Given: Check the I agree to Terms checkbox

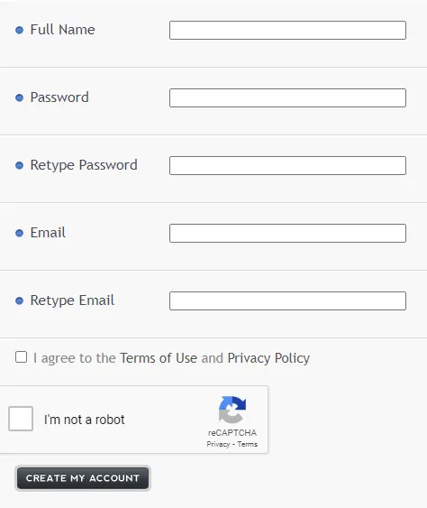Looking at the screenshot, I should (x=21, y=357).
